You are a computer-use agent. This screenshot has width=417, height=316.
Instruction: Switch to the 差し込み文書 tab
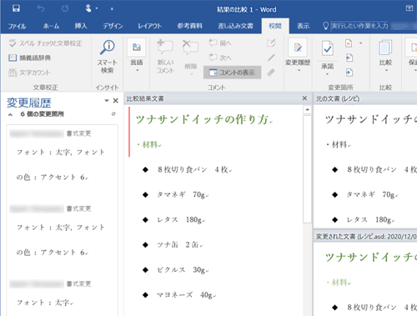[235, 26]
